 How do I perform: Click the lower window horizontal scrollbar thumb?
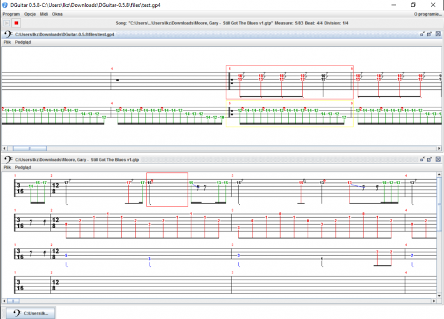[13, 301]
